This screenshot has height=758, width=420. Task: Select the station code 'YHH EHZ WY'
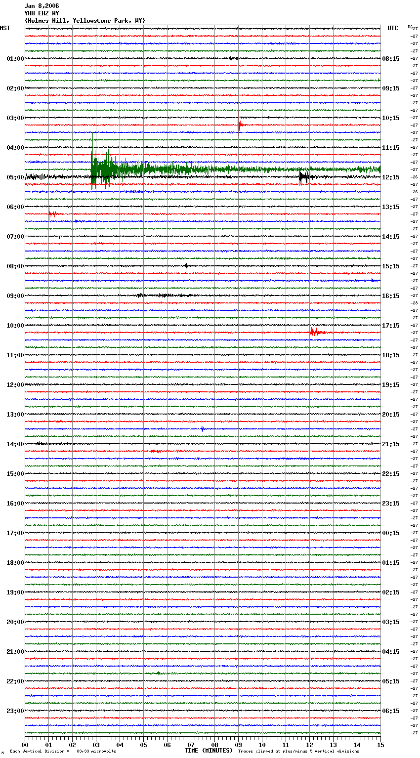click(x=42, y=13)
